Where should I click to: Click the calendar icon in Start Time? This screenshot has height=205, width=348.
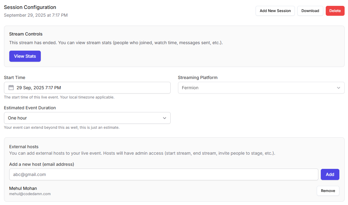(11, 88)
